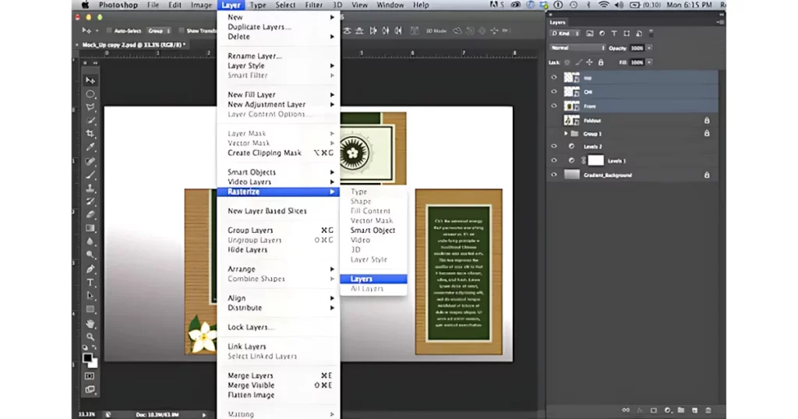
Task: Select the Rectangle shape tool
Action: 90,309
